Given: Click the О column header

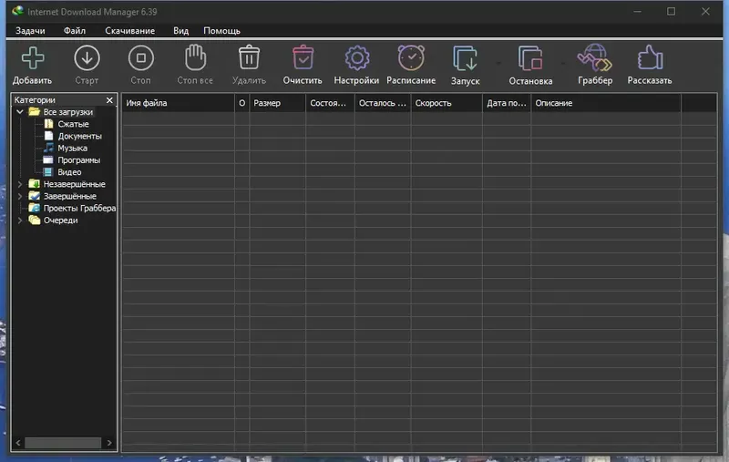Looking at the screenshot, I should [241, 103].
